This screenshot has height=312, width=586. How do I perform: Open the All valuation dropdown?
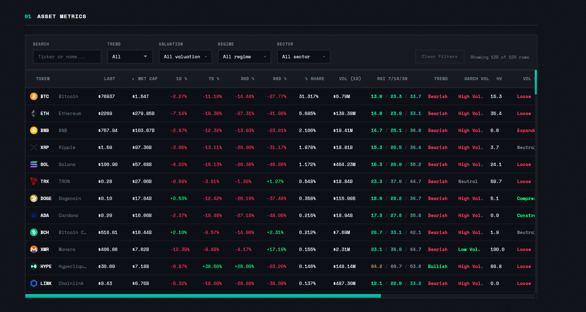(185, 56)
